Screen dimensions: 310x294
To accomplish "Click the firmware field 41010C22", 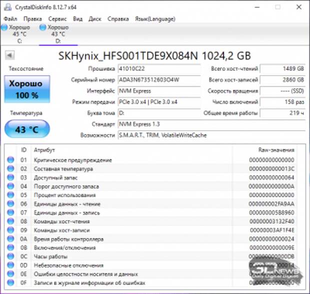I will point(159,69).
